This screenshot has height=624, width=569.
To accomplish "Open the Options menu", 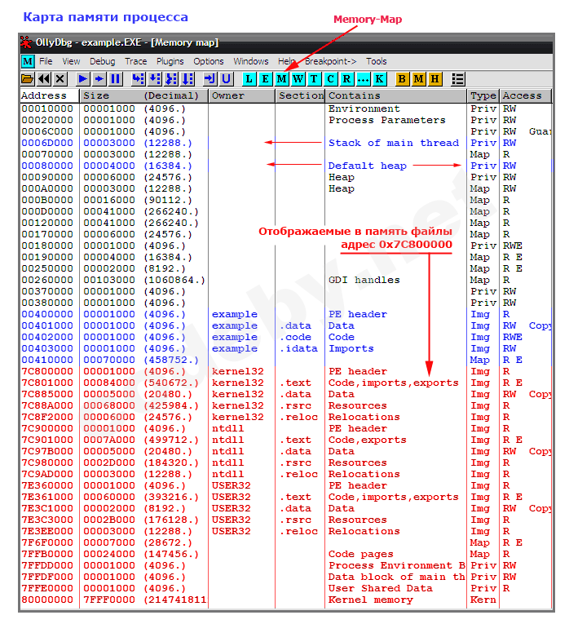I will (209, 61).
